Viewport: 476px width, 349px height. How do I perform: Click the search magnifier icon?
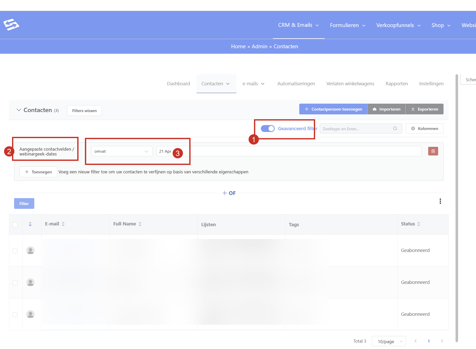pos(395,128)
